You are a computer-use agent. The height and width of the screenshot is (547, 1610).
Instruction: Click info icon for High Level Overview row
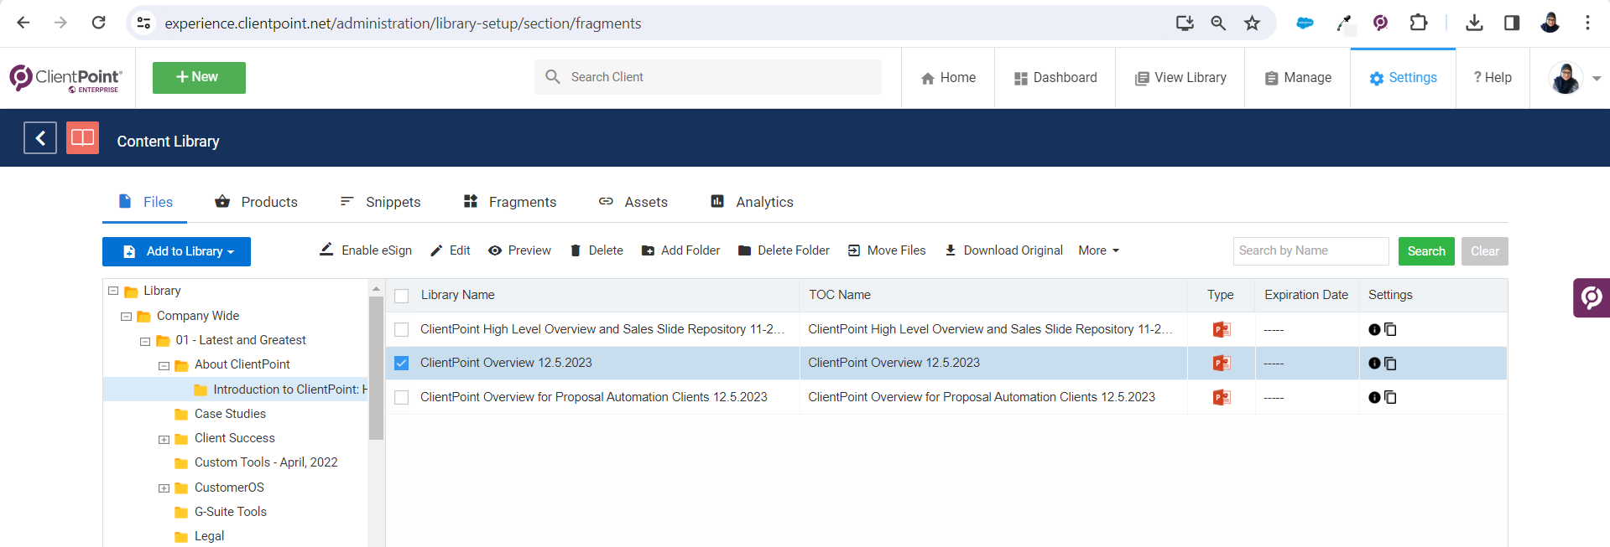click(1374, 330)
